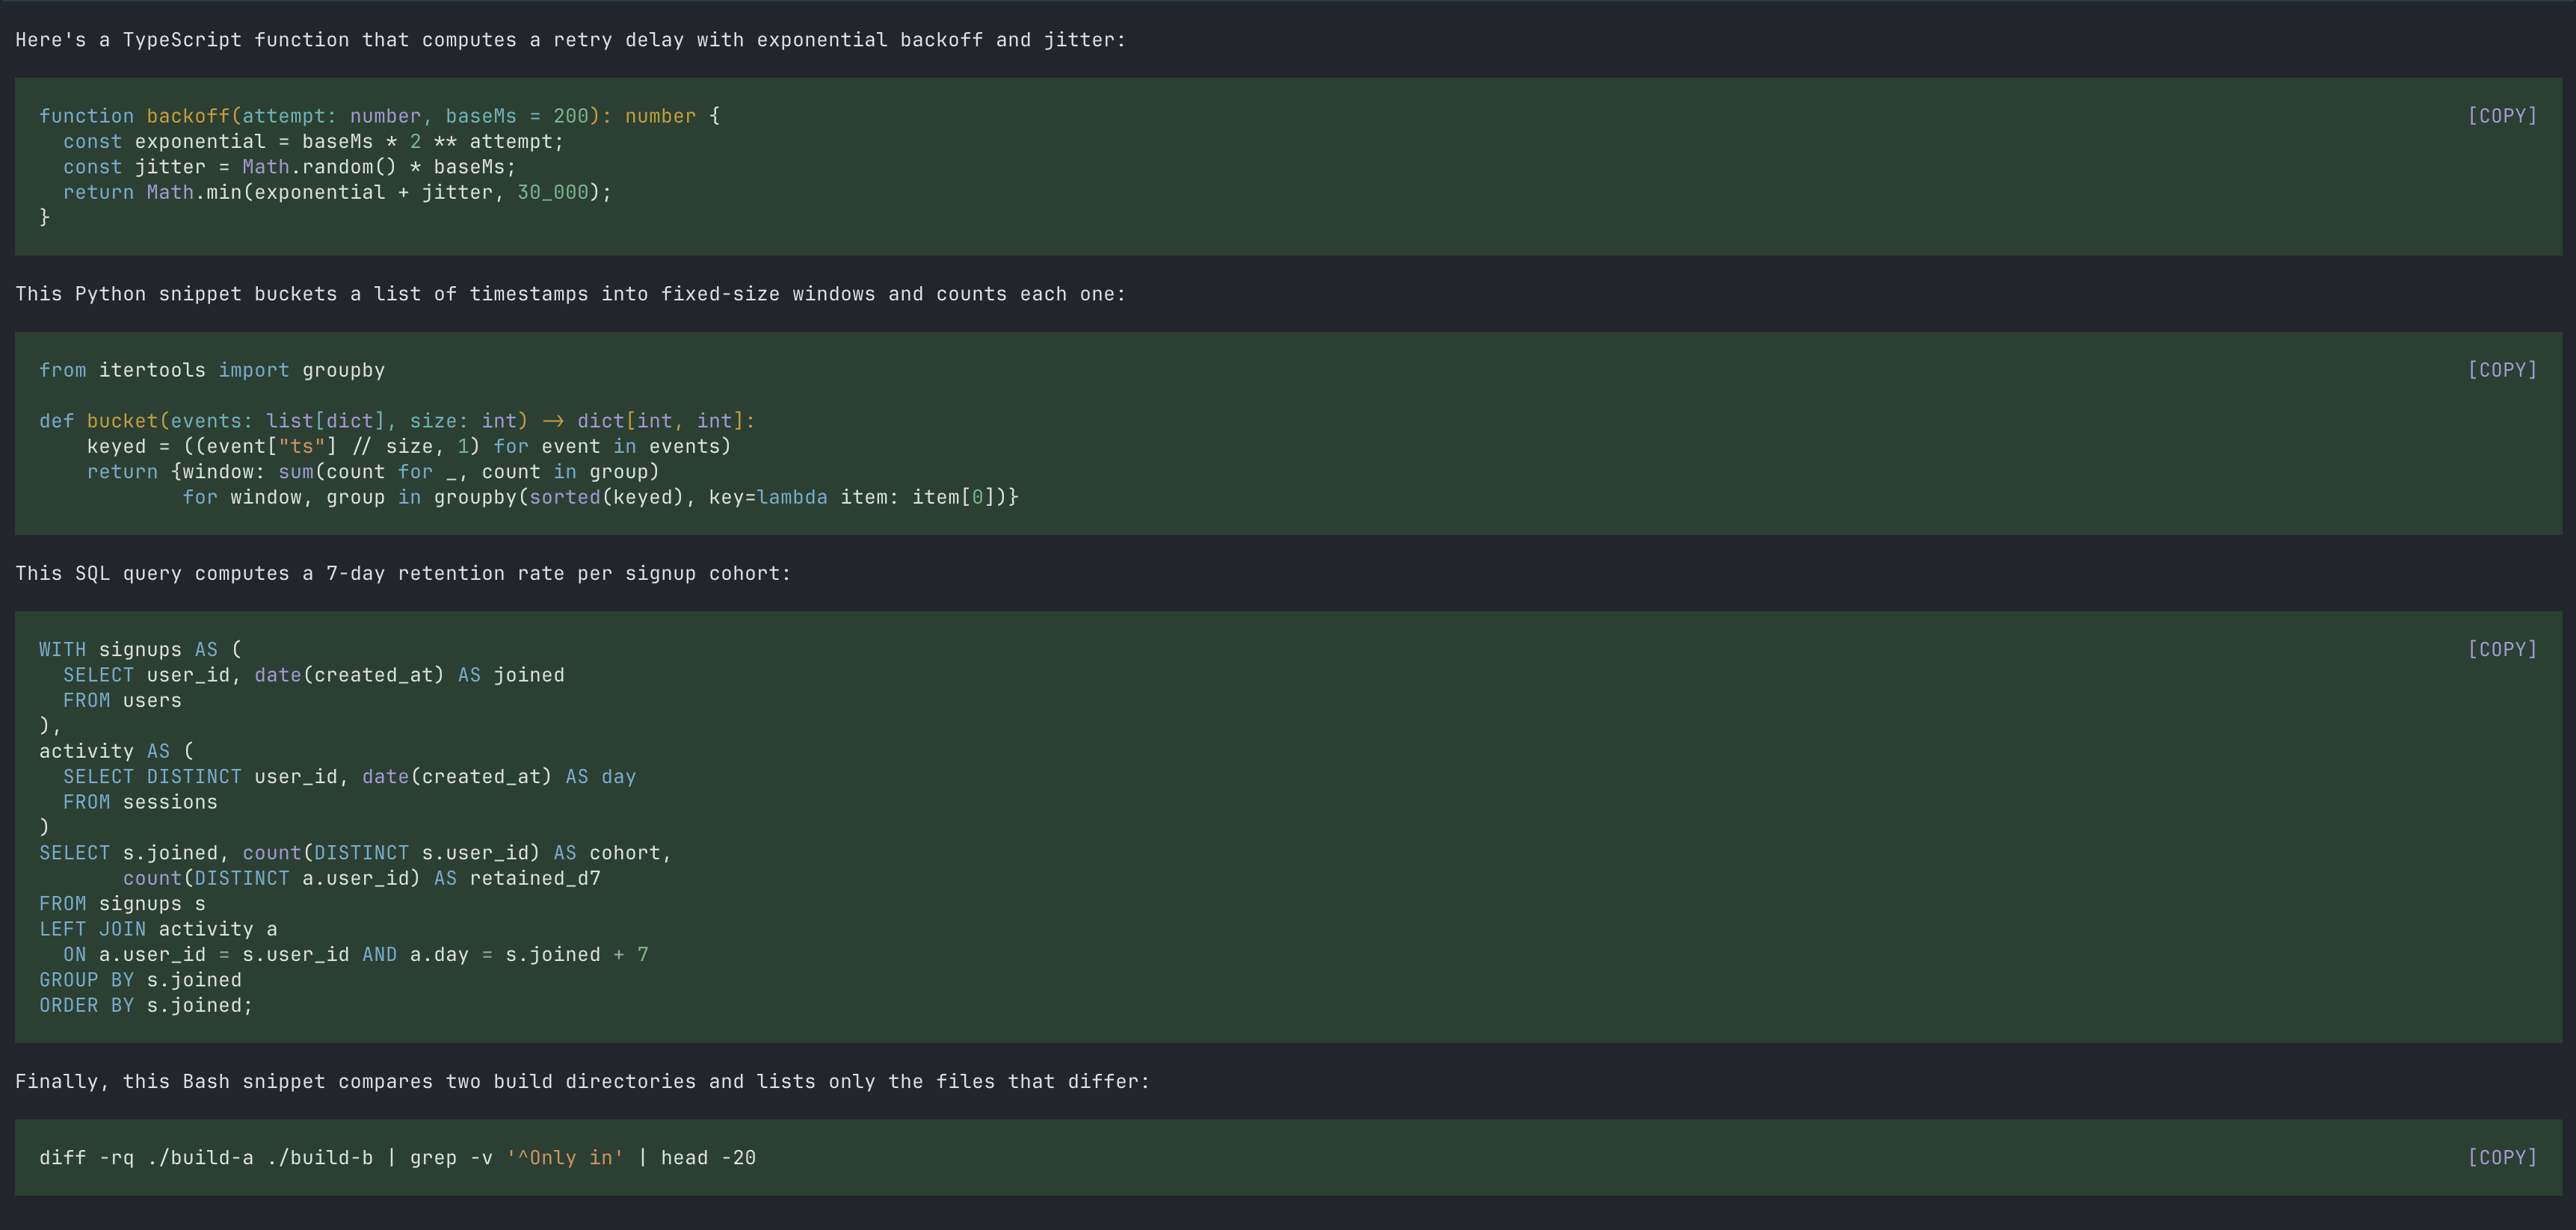This screenshot has height=1230, width=2576.
Task: Click the line 'return Math.min(exponential + jitter, 30_000);'
Action: [x=337, y=192]
